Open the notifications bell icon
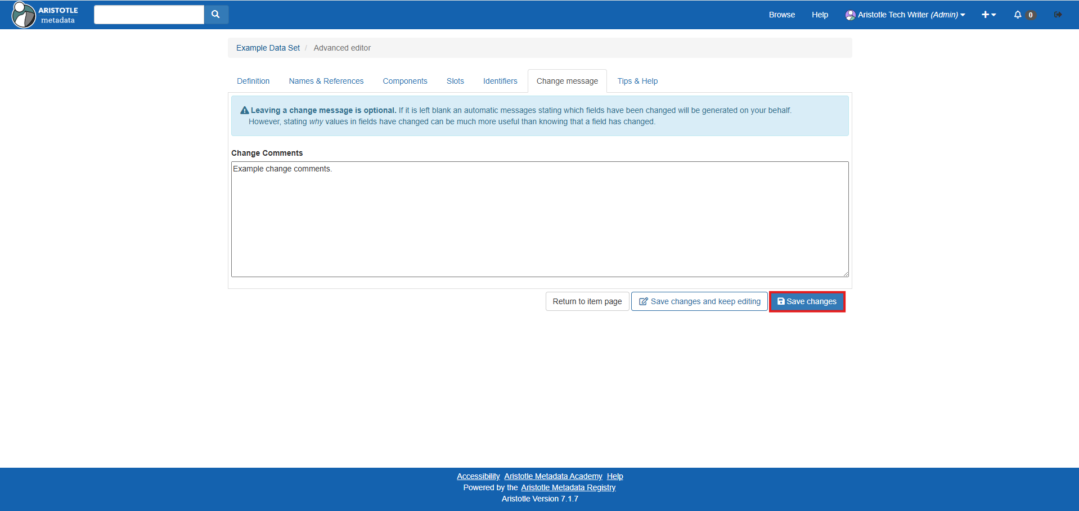Viewport: 1079px width, 511px height. (1017, 15)
